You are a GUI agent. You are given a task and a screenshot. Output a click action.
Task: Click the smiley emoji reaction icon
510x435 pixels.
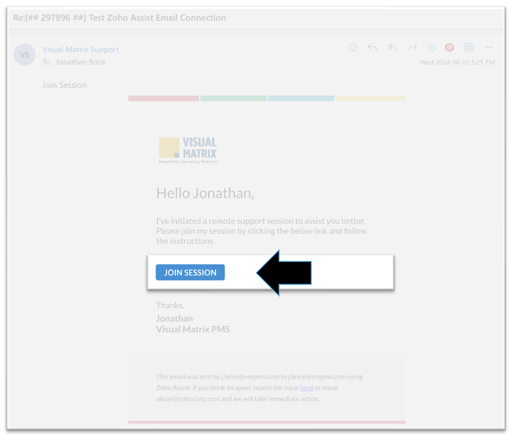(352, 47)
